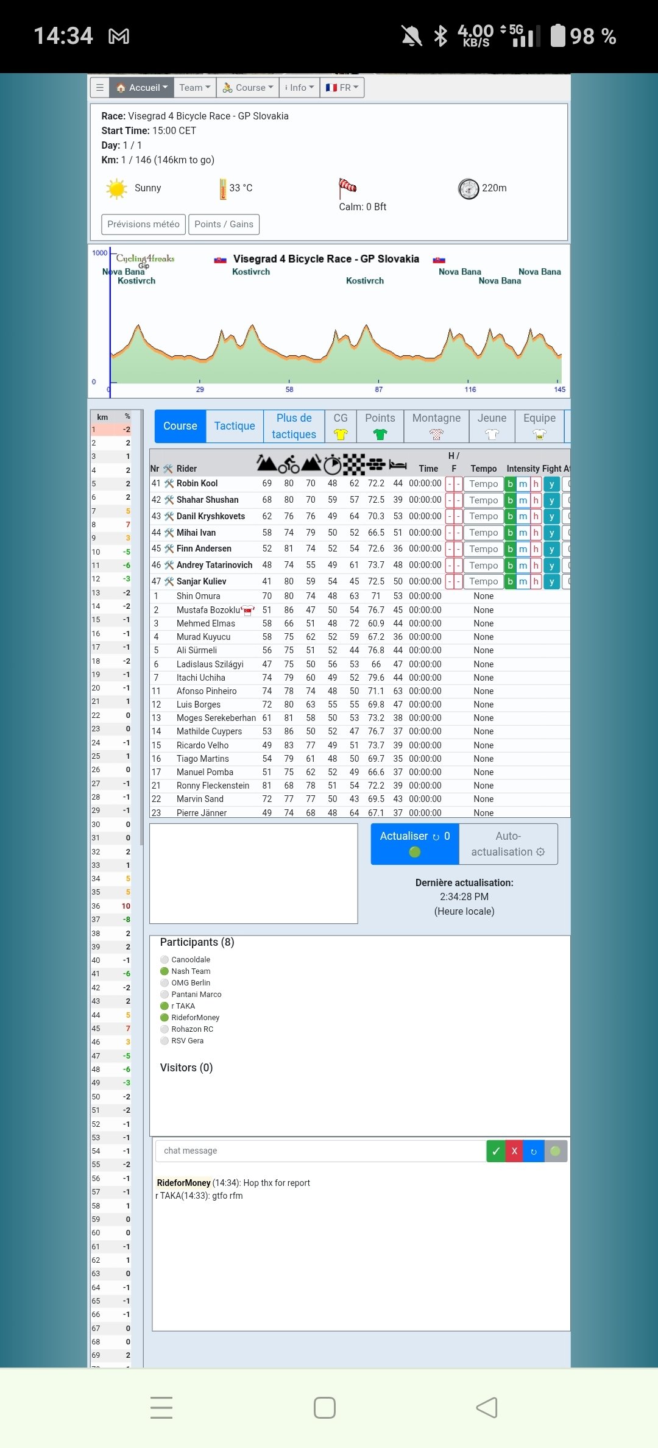Expand the Team dropdown
The height and width of the screenshot is (1448, 658).
point(194,88)
